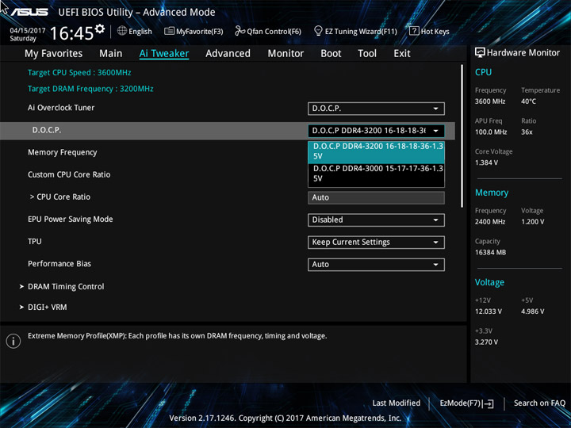This screenshot has width=571, height=428.
Task: Select the D.O.C.P. setting row label
Action: click(x=47, y=130)
